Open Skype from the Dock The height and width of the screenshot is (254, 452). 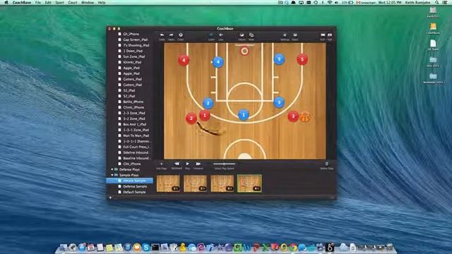click(146, 247)
